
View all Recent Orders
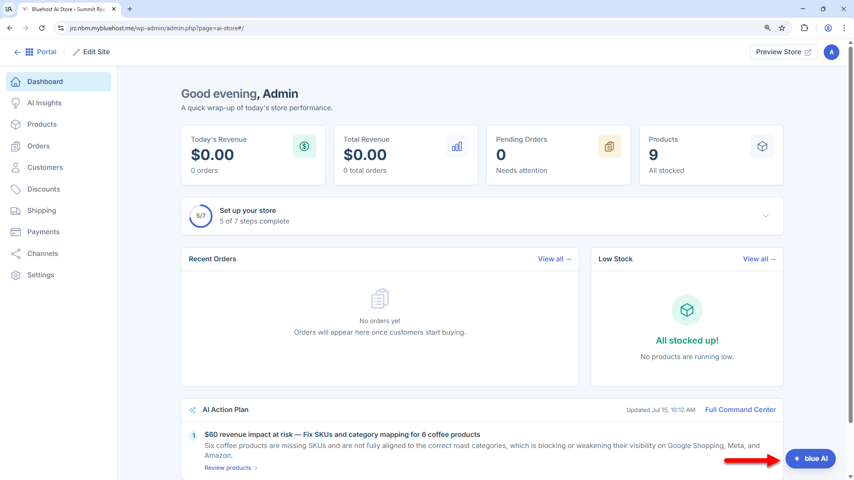click(x=554, y=259)
